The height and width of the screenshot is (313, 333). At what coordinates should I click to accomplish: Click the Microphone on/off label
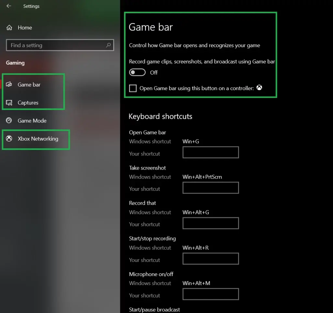(151, 274)
